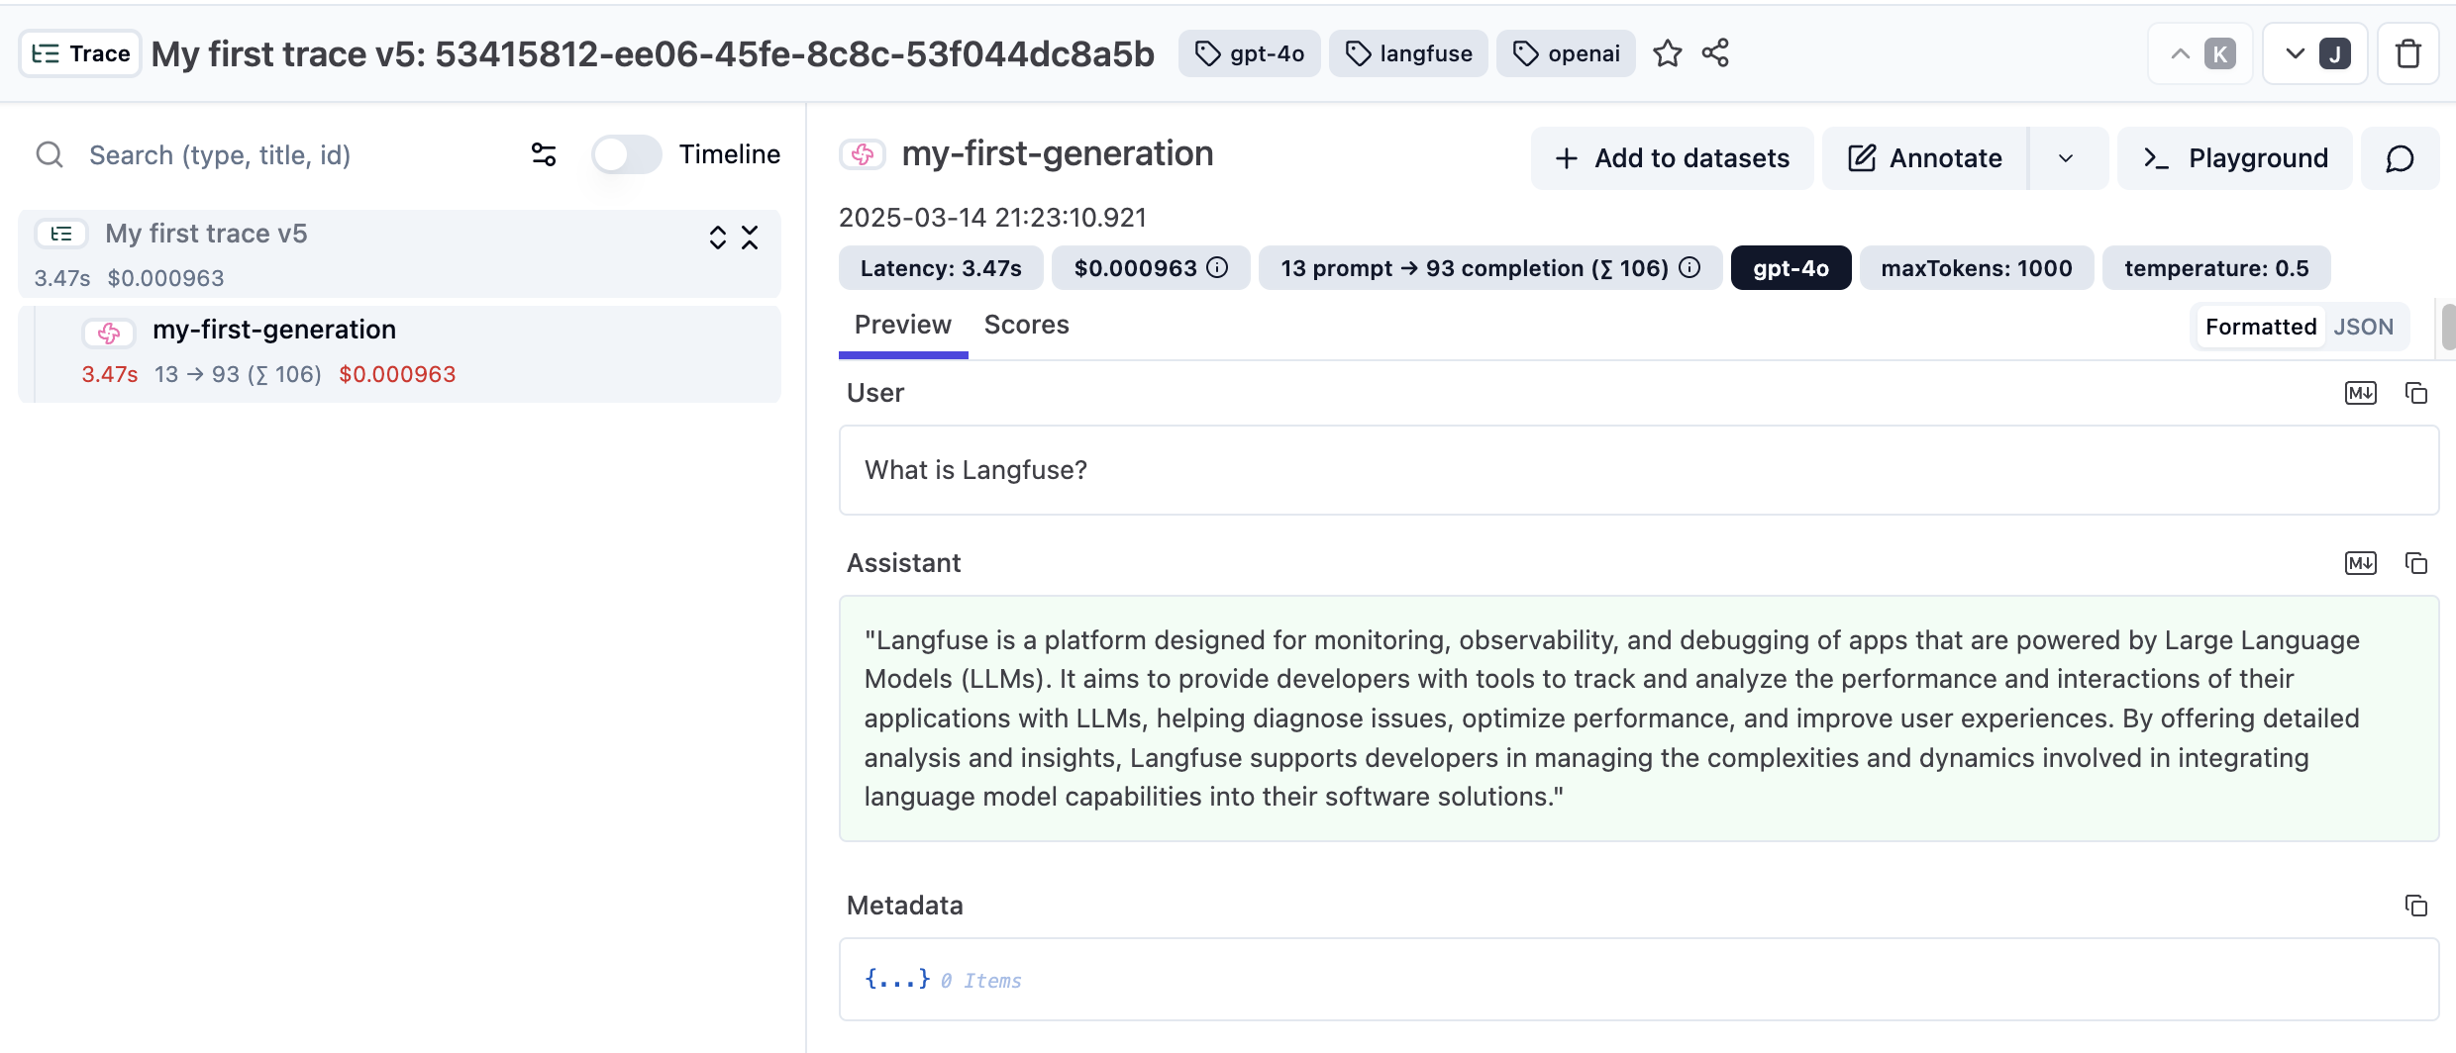Image resolution: width=2456 pixels, height=1053 pixels.
Task: Click the temperature: 0.5 badge
Action: coord(2216,268)
